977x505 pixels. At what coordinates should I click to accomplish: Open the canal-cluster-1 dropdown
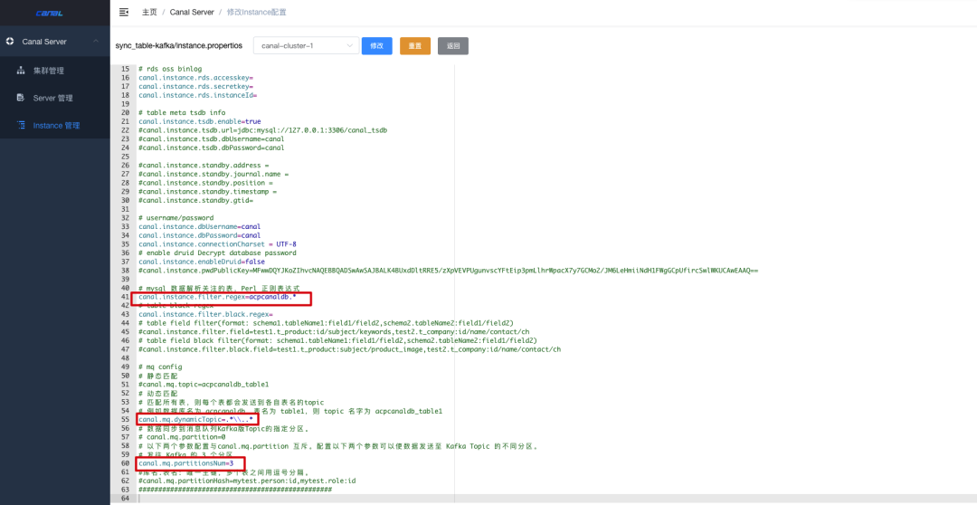coord(306,46)
